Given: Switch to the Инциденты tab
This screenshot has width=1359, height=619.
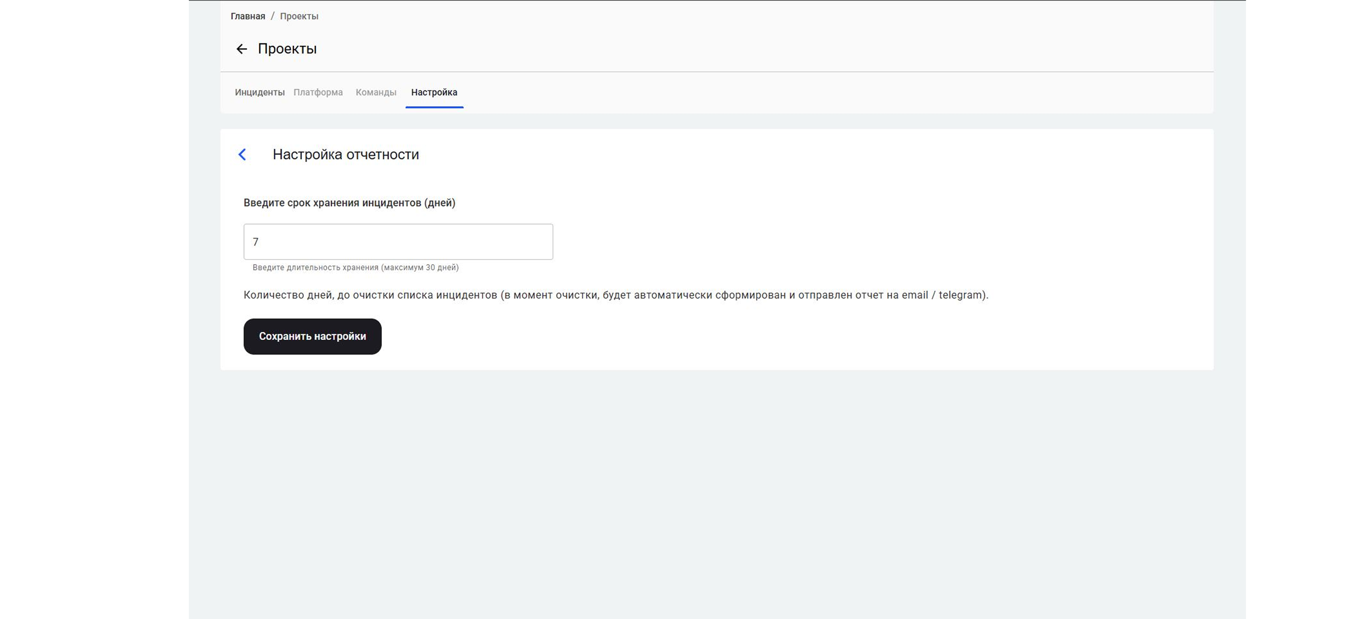Looking at the screenshot, I should tap(260, 92).
